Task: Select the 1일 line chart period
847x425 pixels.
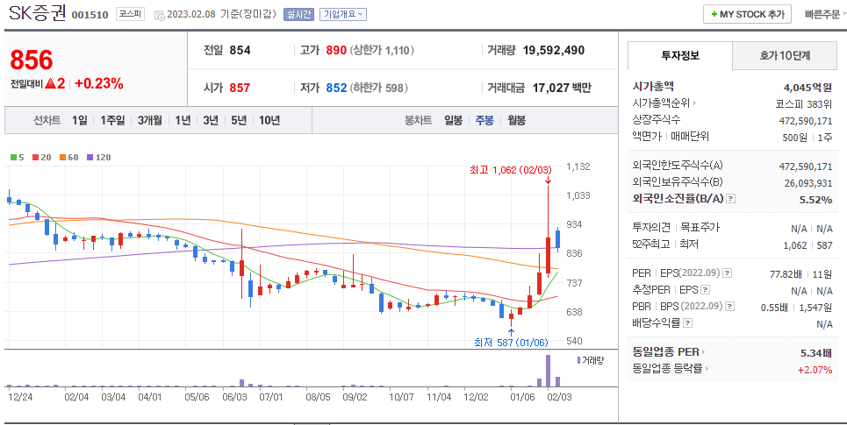Action: click(x=79, y=120)
